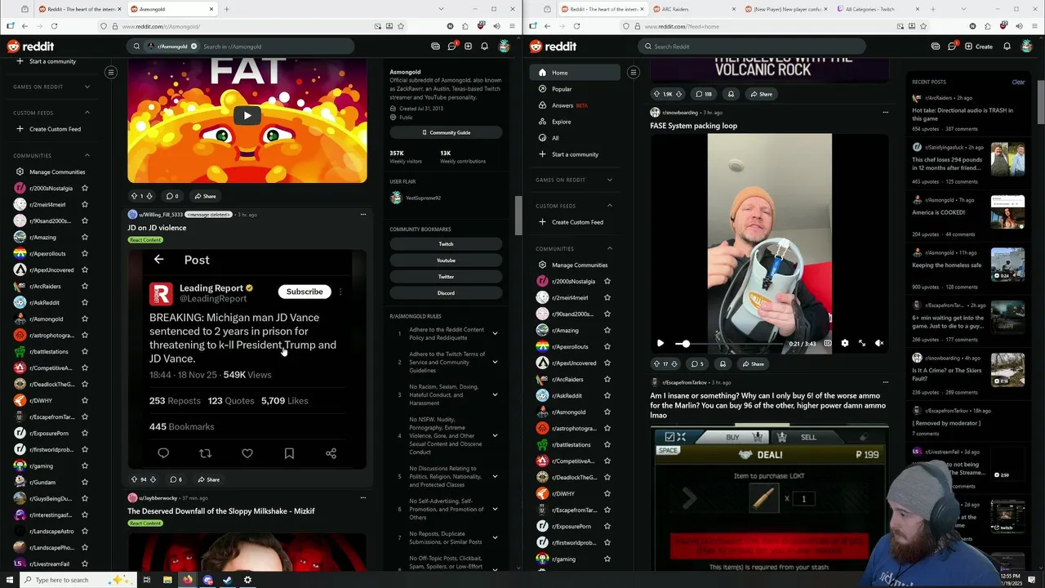The image size is (1045, 588).
Task: Expand rule 1 Adhere to Reddit Content Policy
Action: 495,333
